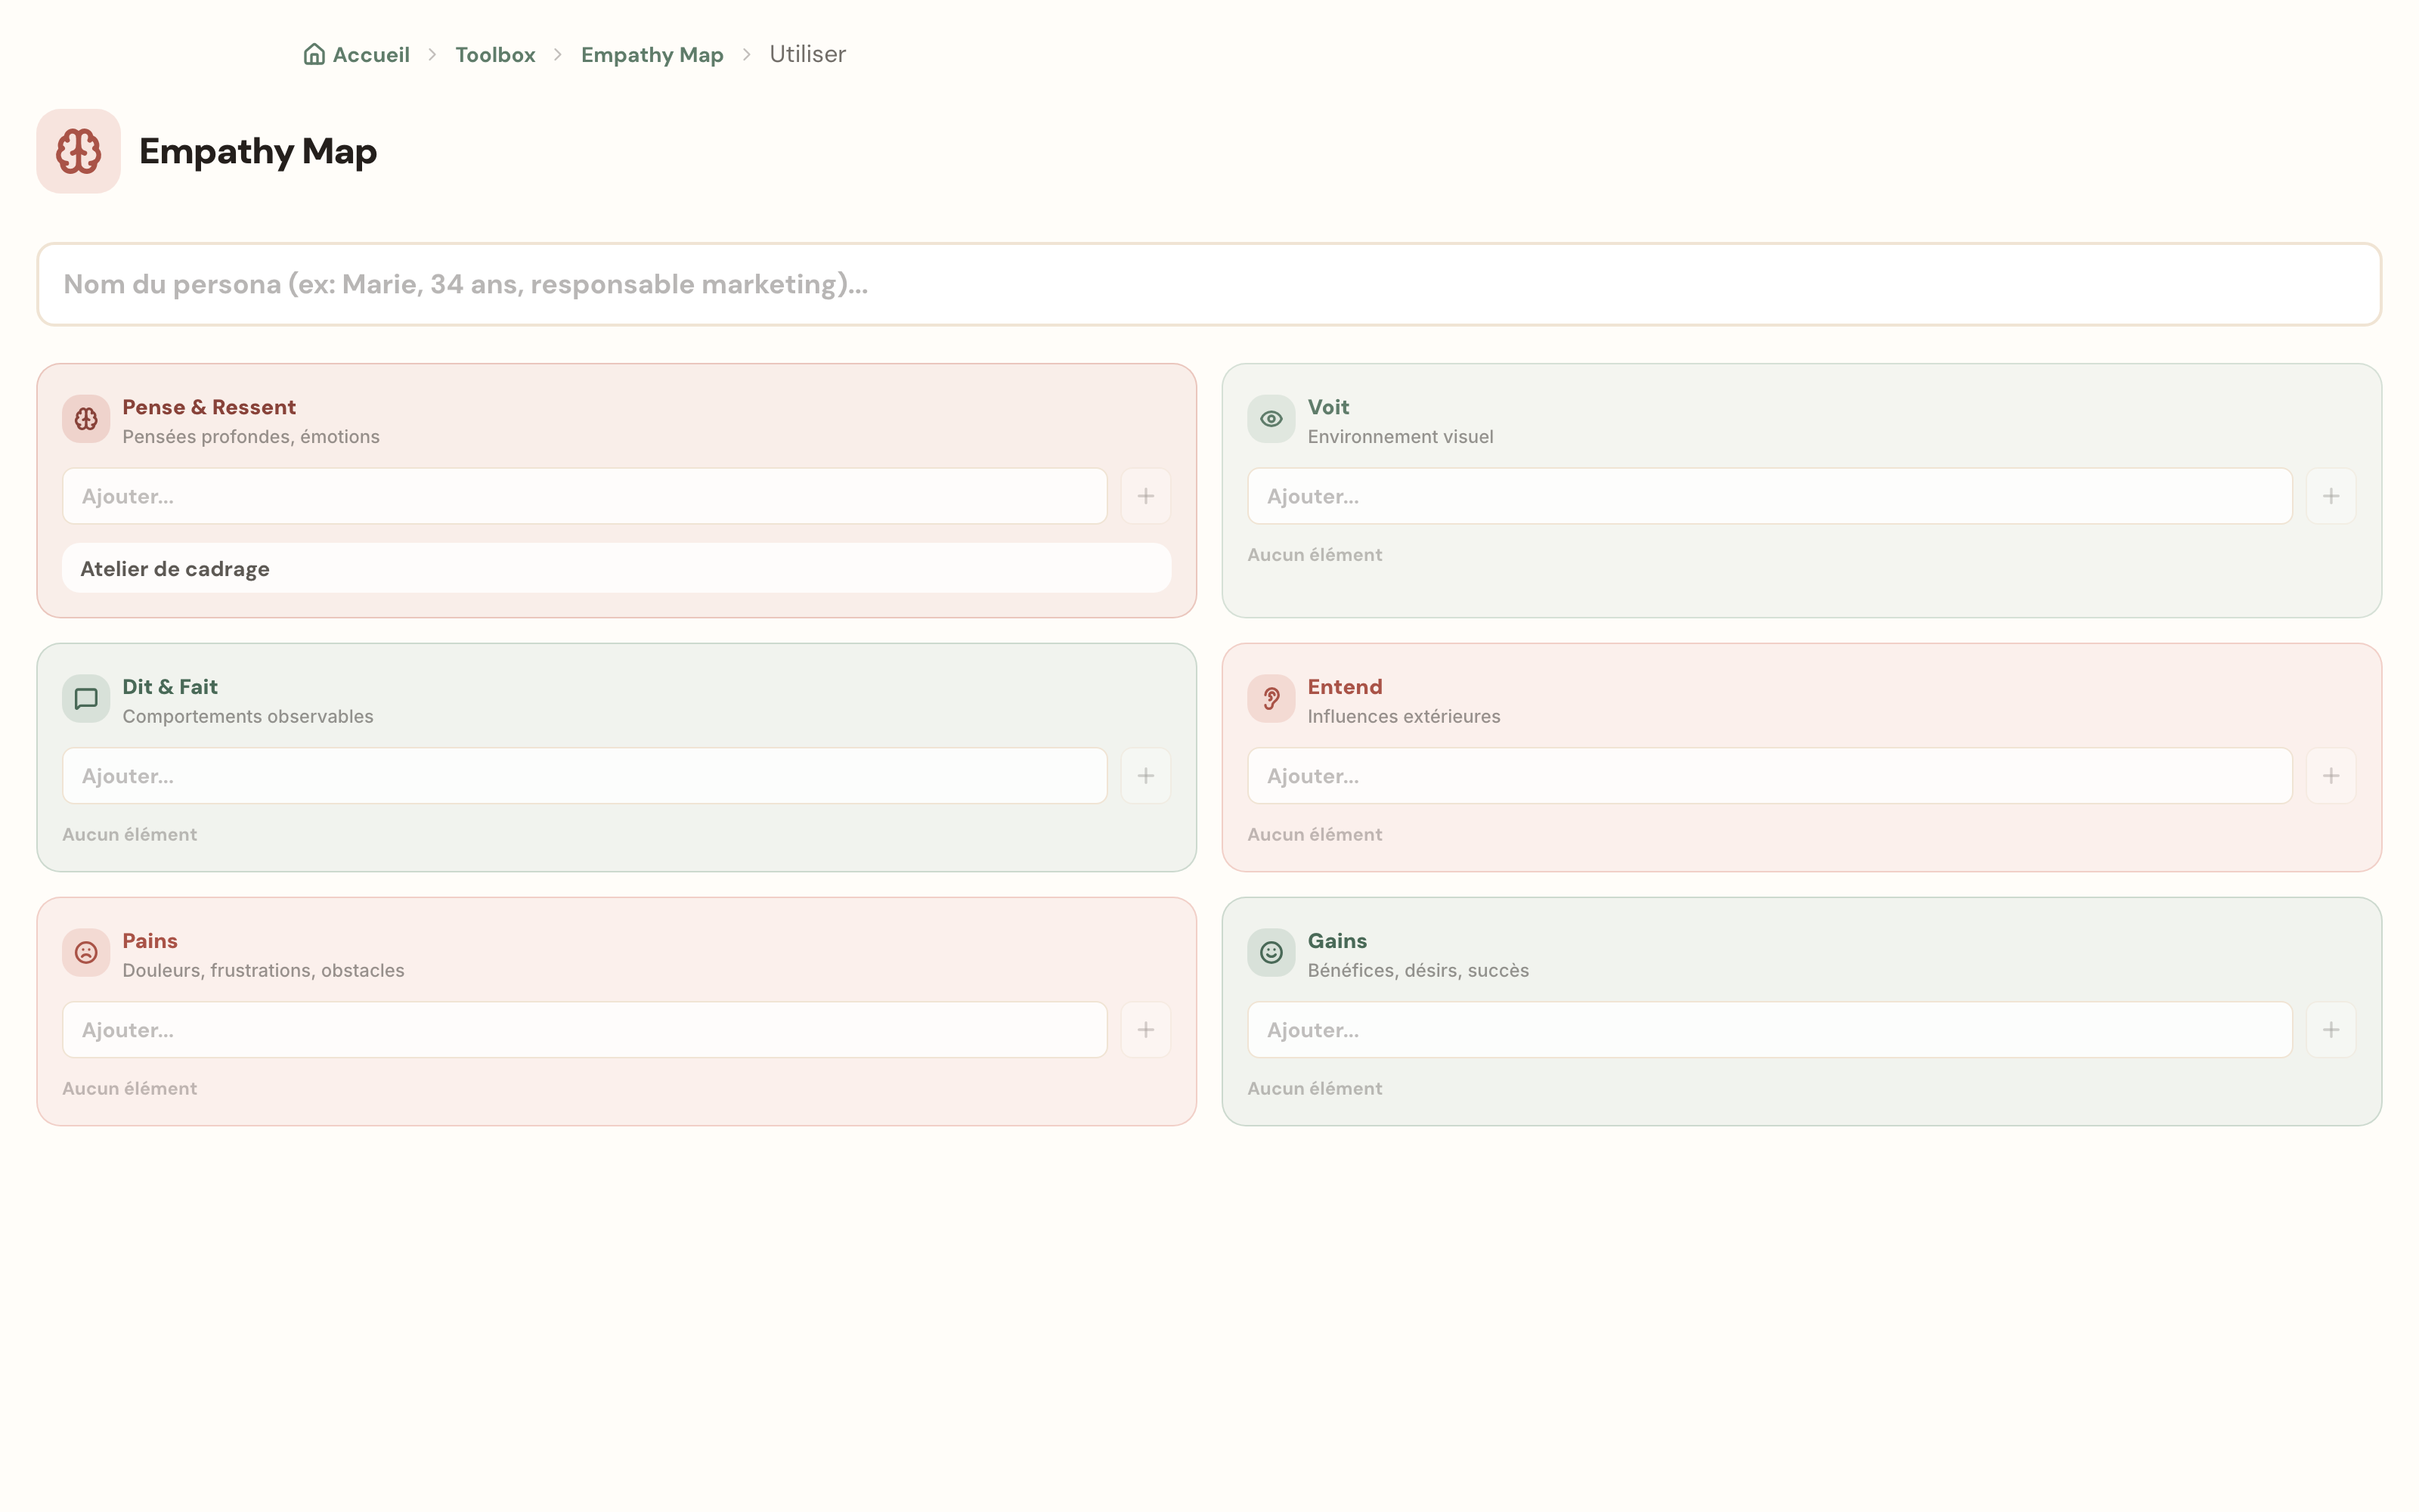The width and height of the screenshot is (2419, 1512).
Task: Click the Empathy Map brain icon beside the title
Action: (78, 151)
